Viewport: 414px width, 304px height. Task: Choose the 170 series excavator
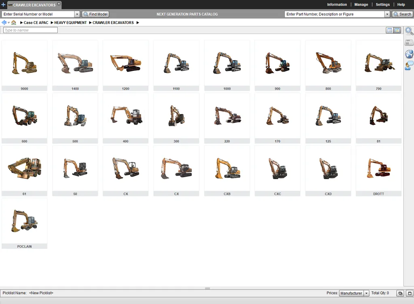[x=277, y=118]
